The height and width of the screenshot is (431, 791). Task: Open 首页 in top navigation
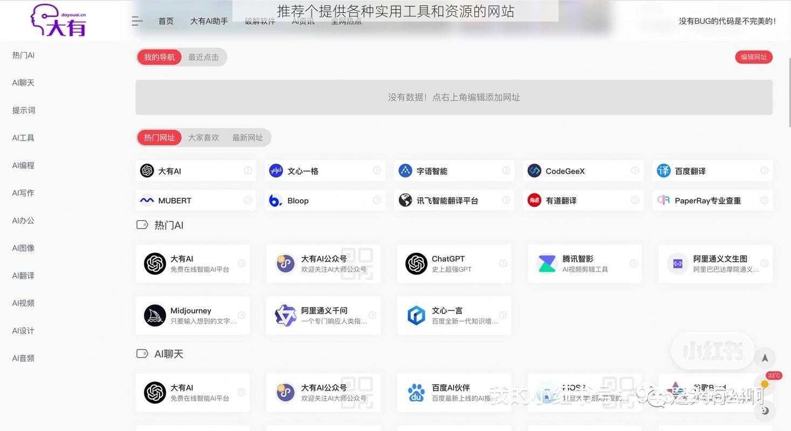pos(166,21)
